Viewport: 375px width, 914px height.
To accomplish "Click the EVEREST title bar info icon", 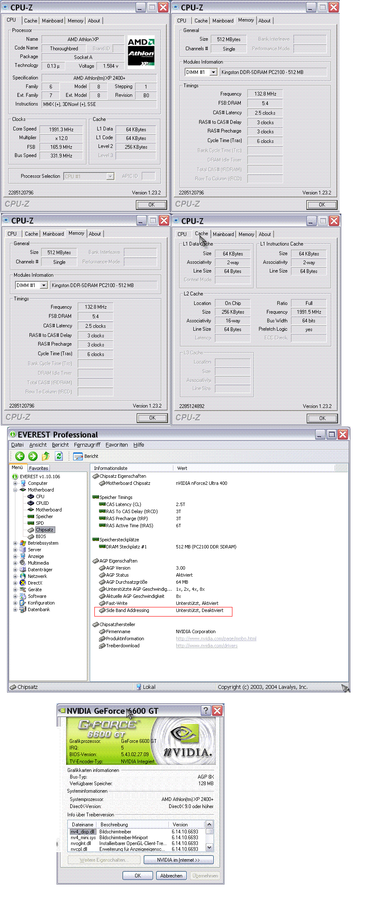I will pyautogui.click(x=12, y=435).
